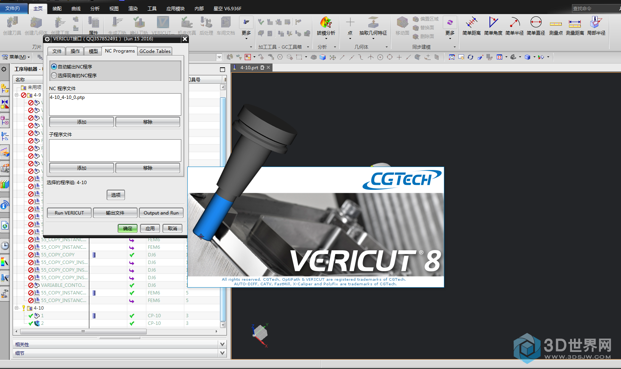Open 更多 dropdown beside 车间文档
The image size is (621, 369).
[x=246, y=28]
